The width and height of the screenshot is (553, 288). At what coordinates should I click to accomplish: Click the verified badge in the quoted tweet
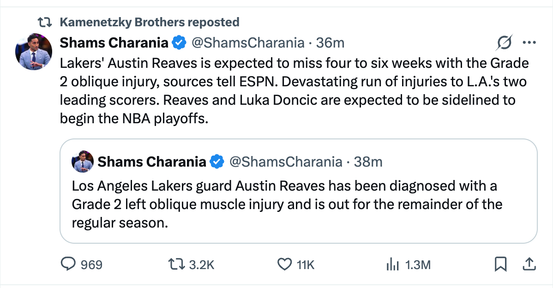217,162
